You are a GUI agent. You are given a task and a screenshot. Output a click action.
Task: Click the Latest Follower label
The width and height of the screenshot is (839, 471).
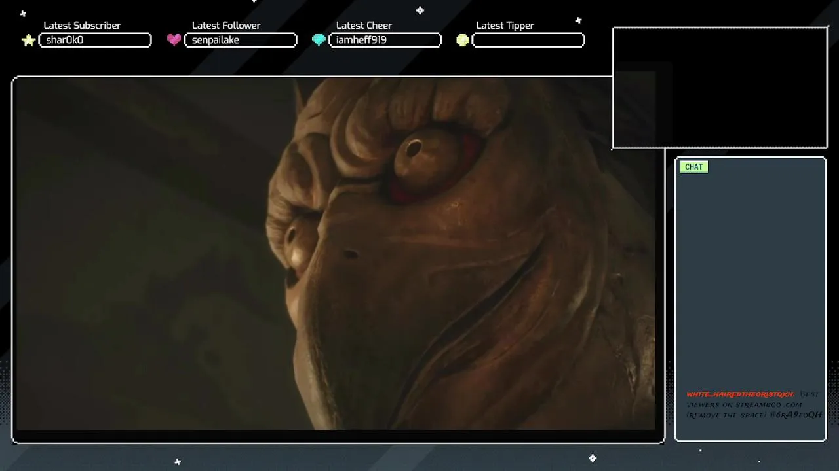click(226, 26)
